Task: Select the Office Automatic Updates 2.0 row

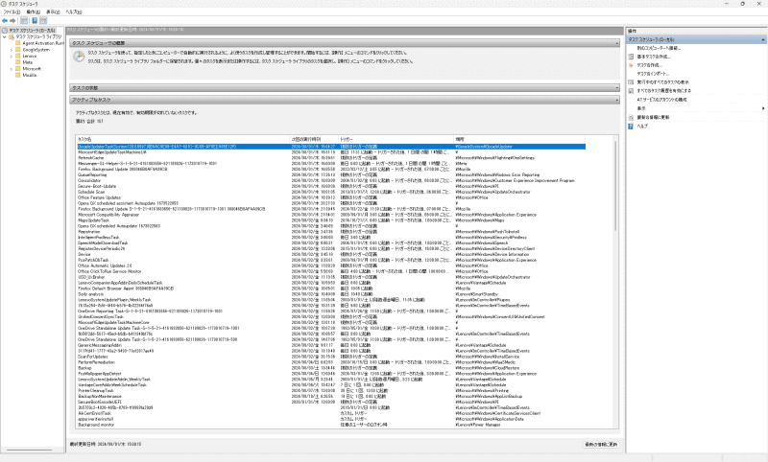Action: coord(331,266)
